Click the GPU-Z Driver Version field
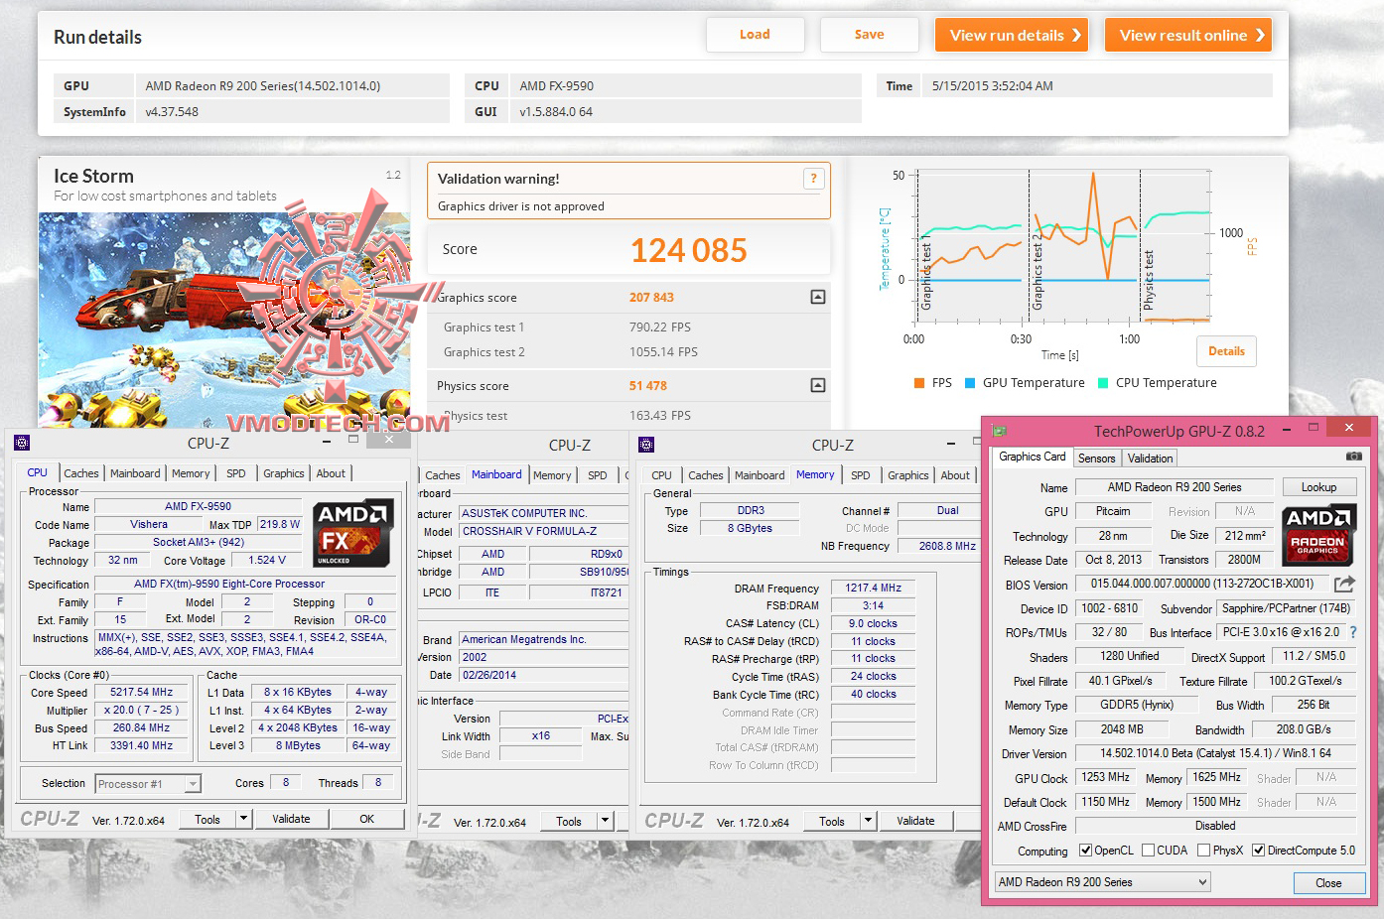Screen dimensions: 1384x919 click(x=1215, y=753)
